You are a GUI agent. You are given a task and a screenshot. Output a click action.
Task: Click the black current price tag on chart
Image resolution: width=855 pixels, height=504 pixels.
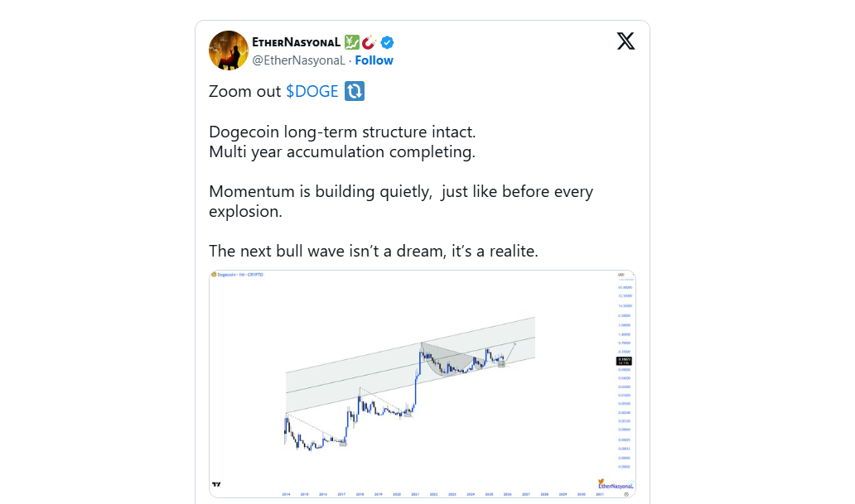coord(625,360)
